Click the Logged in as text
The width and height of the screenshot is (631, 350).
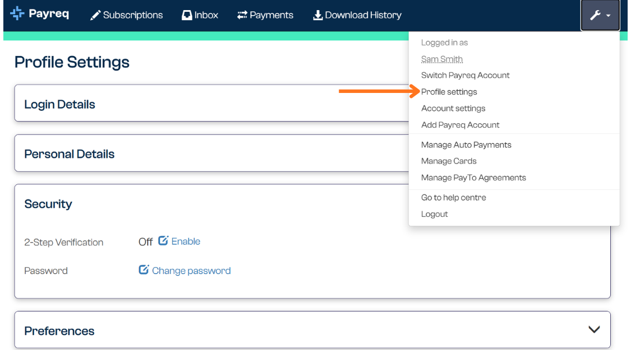[444, 43]
